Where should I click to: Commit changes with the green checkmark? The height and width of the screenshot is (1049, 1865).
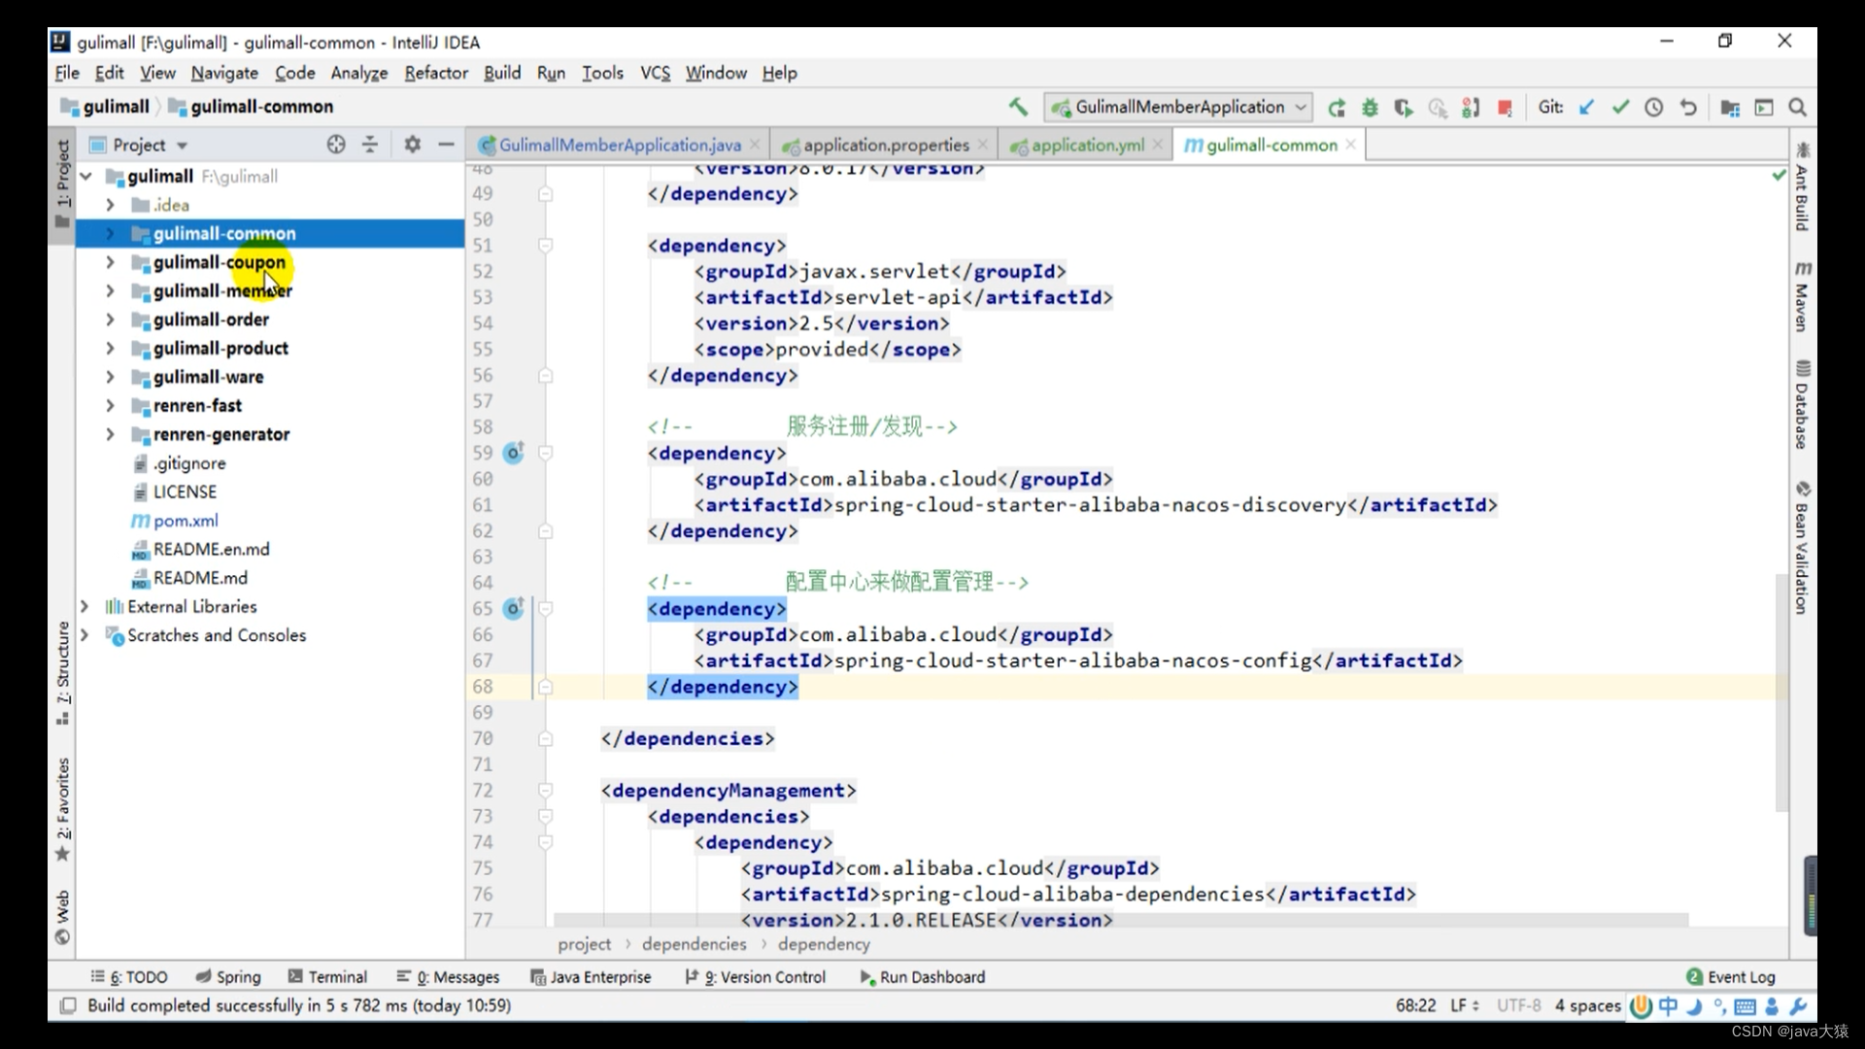pyautogui.click(x=1620, y=107)
